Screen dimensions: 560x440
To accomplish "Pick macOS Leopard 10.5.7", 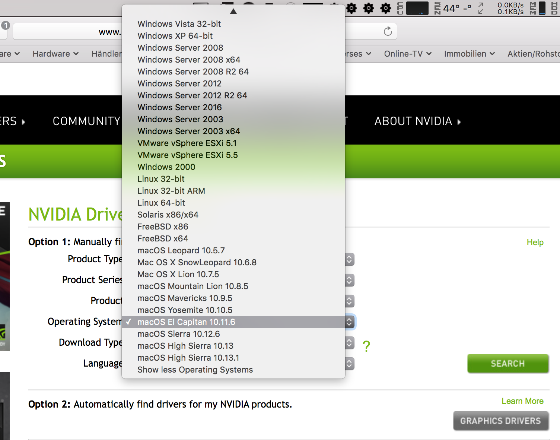I will (233, 250).
